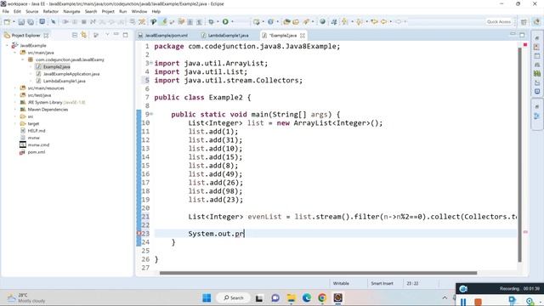544x306 pixels.
Task: Select the Example2.java editor tab
Action: pyautogui.click(x=283, y=36)
